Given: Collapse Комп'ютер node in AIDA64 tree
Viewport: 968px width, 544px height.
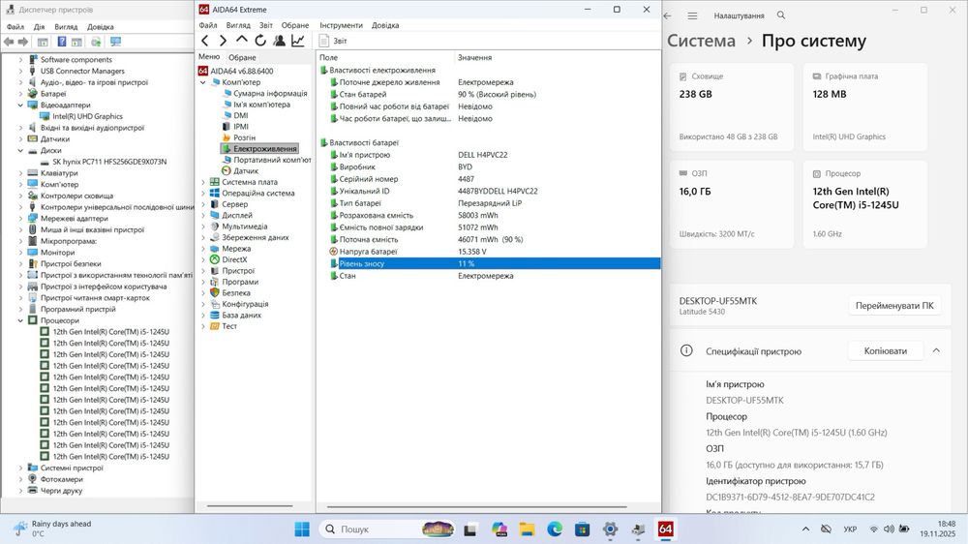Looking at the screenshot, I should (203, 82).
